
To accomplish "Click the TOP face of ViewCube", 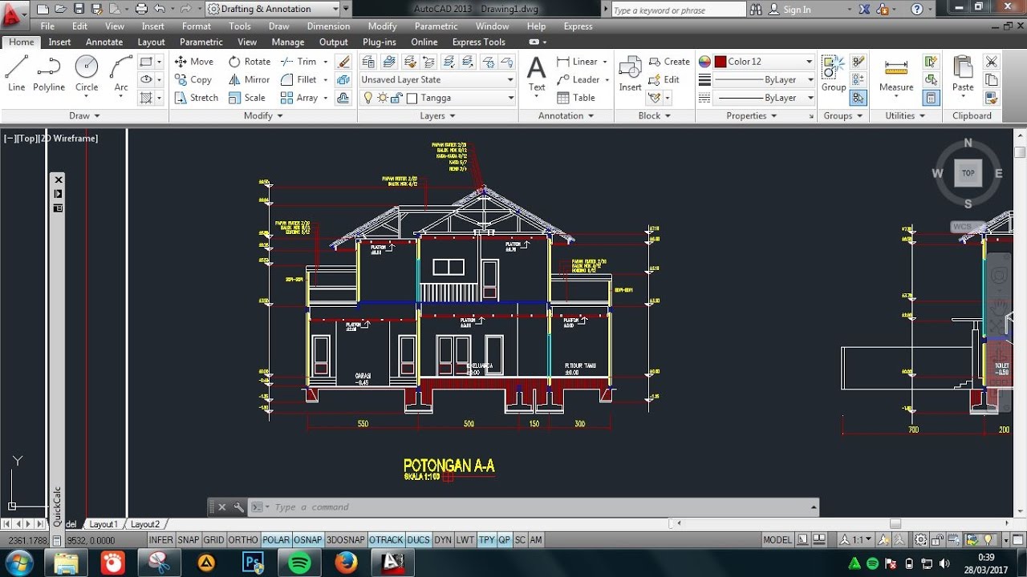I will (x=968, y=173).
